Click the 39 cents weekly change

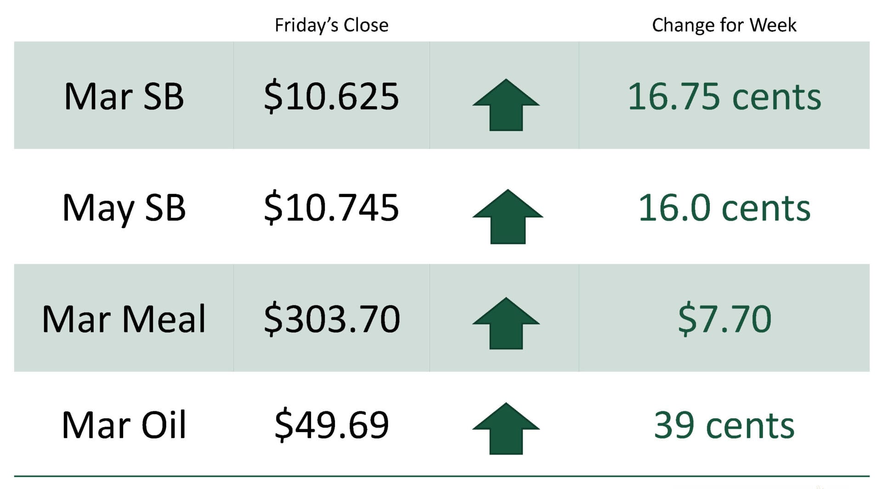click(x=724, y=425)
